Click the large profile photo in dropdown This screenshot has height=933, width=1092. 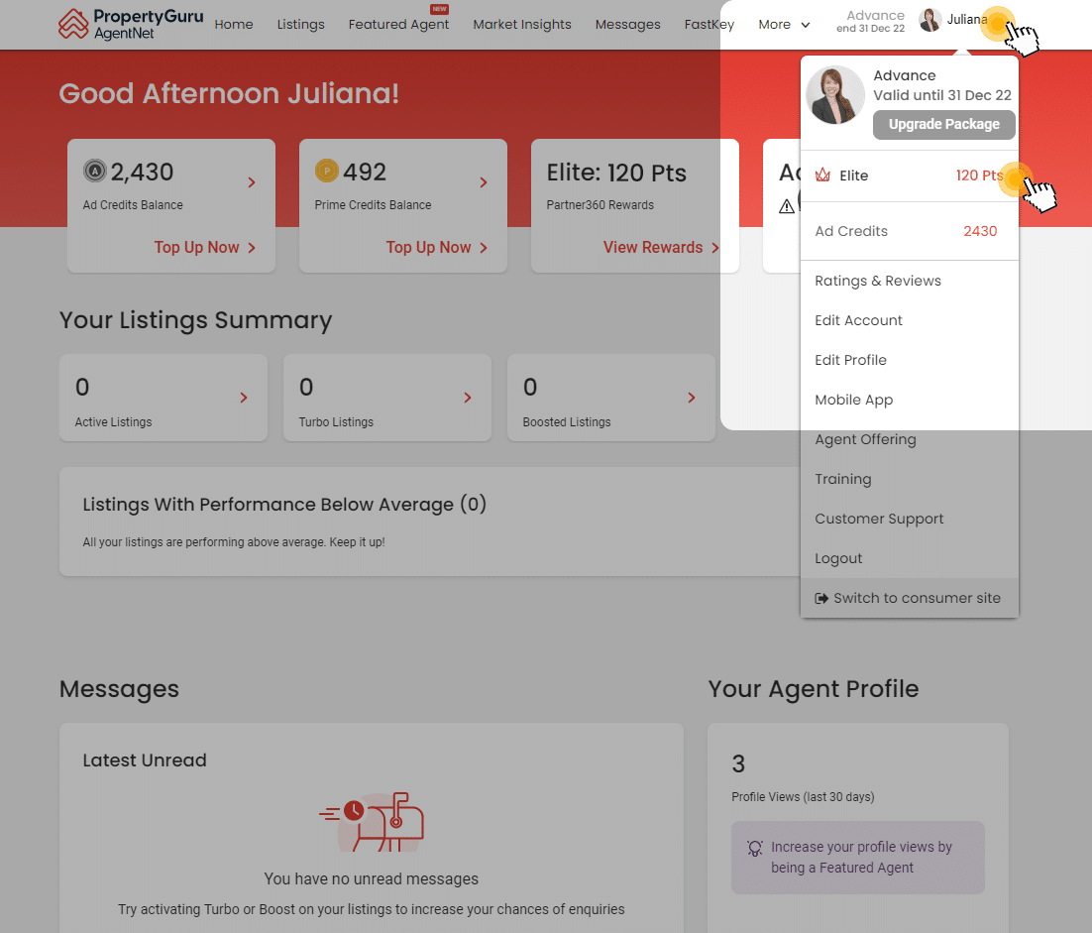pyautogui.click(x=835, y=95)
